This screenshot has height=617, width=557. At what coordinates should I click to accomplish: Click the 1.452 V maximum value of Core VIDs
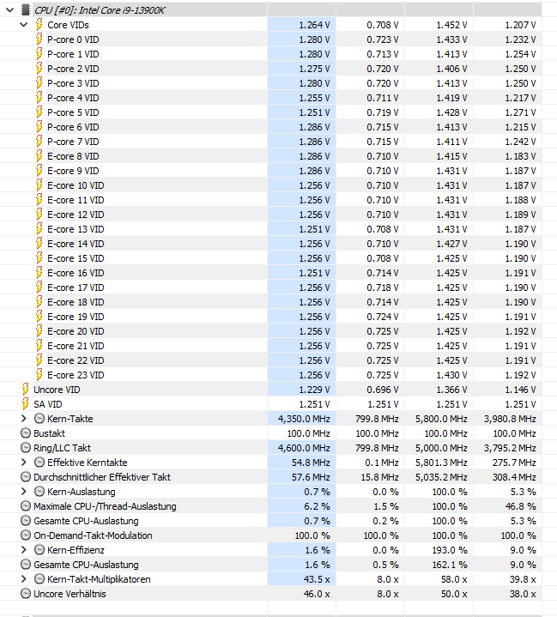pyautogui.click(x=451, y=25)
